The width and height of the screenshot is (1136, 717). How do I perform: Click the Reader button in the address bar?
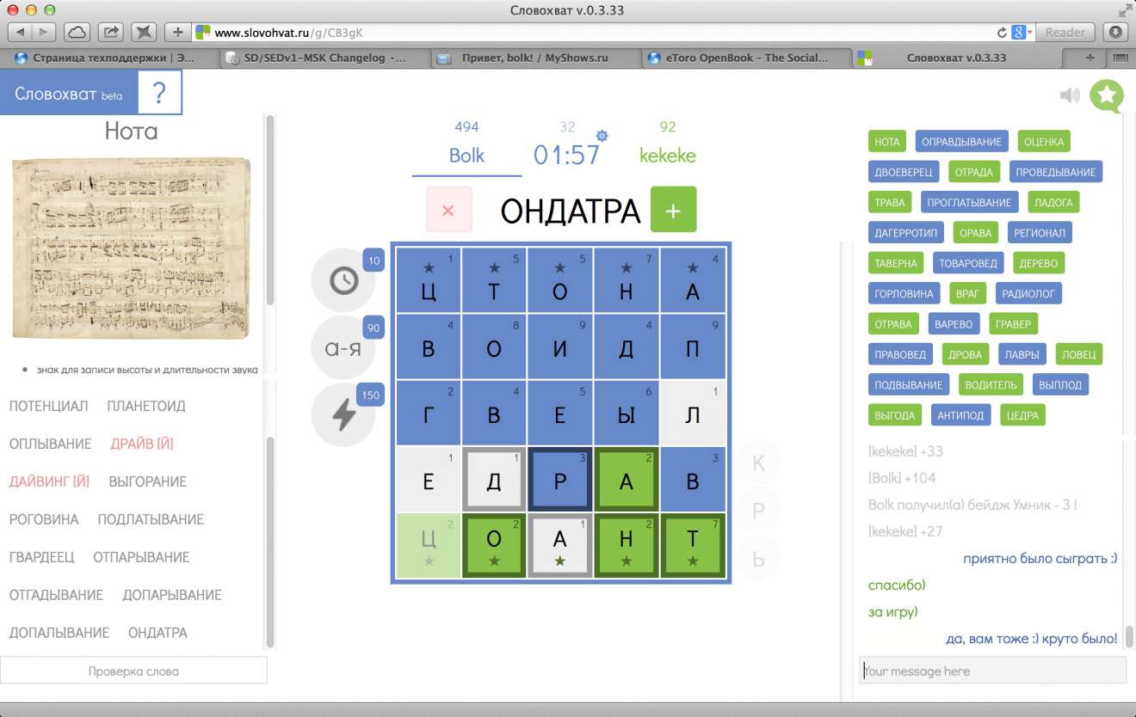point(1065,33)
